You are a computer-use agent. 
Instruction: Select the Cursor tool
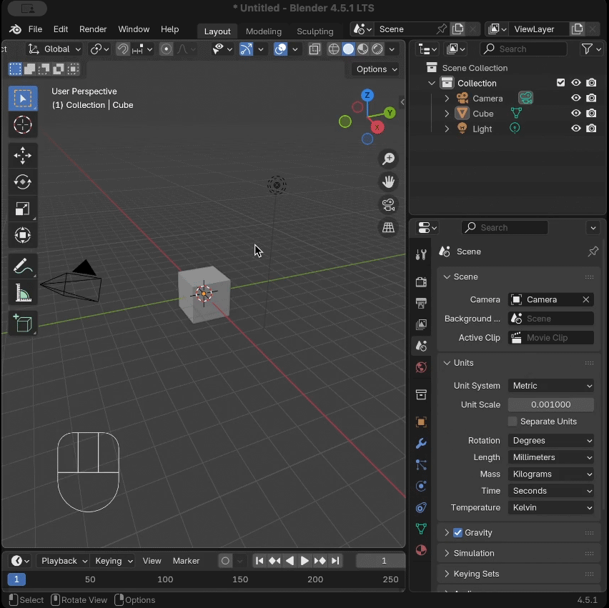point(23,125)
